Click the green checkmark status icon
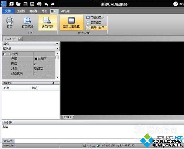Image resolution: width=184 pixels, height=149 pixels. (99, 146)
